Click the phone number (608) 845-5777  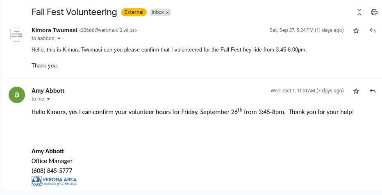52,171
